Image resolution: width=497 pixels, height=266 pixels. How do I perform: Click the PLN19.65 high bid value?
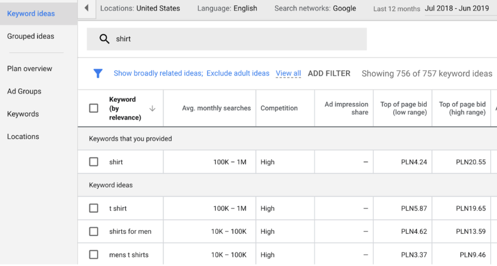tap(471, 208)
